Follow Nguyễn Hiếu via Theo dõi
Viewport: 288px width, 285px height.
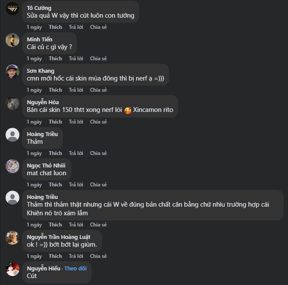[76, 268]
